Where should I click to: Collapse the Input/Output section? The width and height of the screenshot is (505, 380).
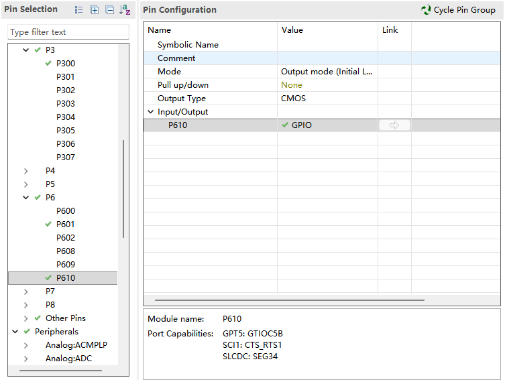coord(151,112)
